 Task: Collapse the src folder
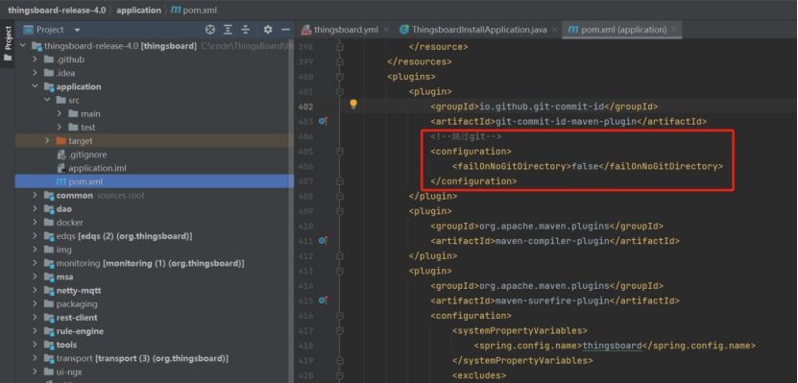(47, 100)
